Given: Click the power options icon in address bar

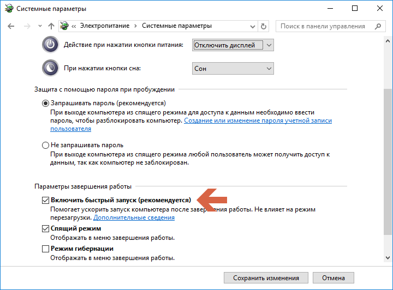Looking at the screenshot, I should (64, 26).
